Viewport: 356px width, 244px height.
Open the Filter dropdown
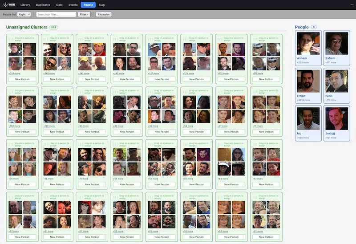click(84, 14)
